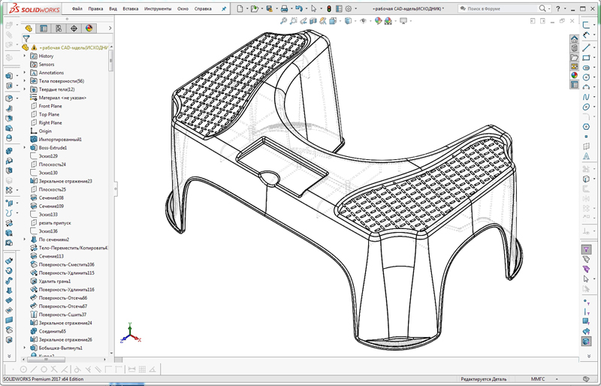Viewport: 601px width, 386px height.
Task: Select the Line sketch tool
Action: point(586,48)
